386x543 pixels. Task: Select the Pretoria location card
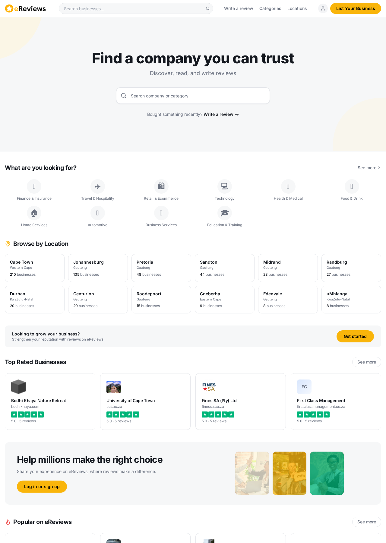pos(161,268)
